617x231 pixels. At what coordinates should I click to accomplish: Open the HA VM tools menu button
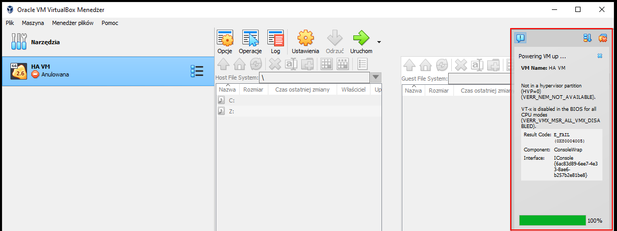click(x=197, y=71)
